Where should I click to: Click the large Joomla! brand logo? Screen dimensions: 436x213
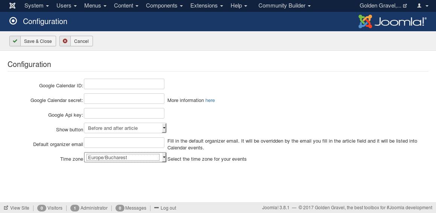392,21
